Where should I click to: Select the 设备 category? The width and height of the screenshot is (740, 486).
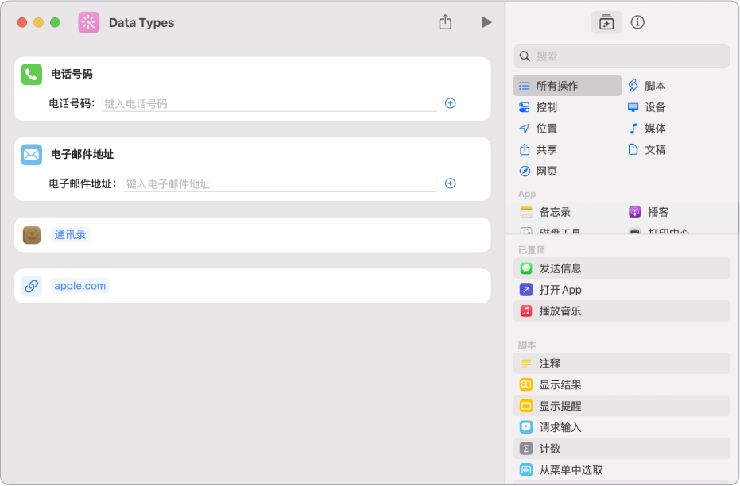click(x=647, y=107)
